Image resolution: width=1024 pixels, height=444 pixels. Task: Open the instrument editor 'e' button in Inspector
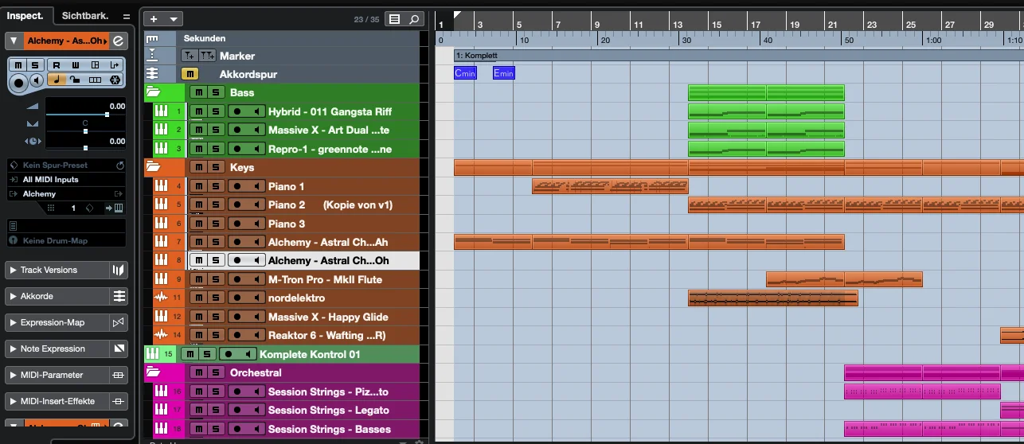click(119, 41)
